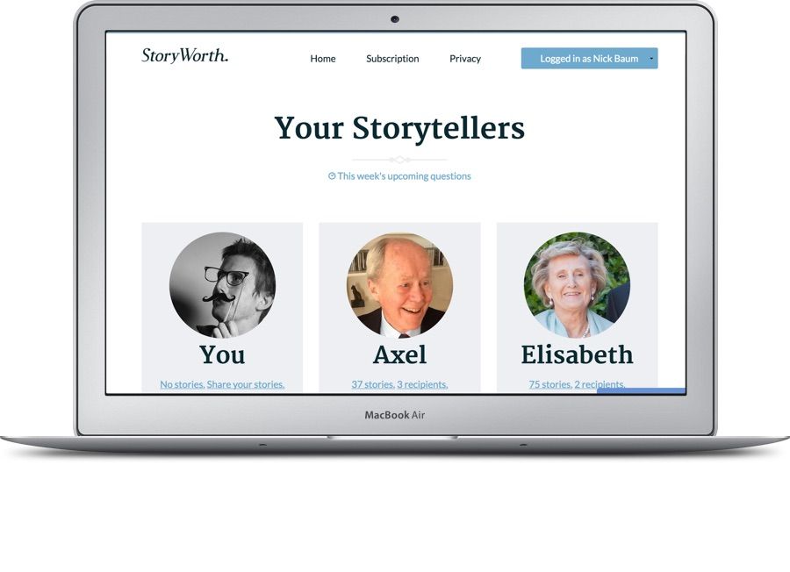Screen dimensions: 790x572
Task: Click your own profile photo with mustache
Action: 222,284
